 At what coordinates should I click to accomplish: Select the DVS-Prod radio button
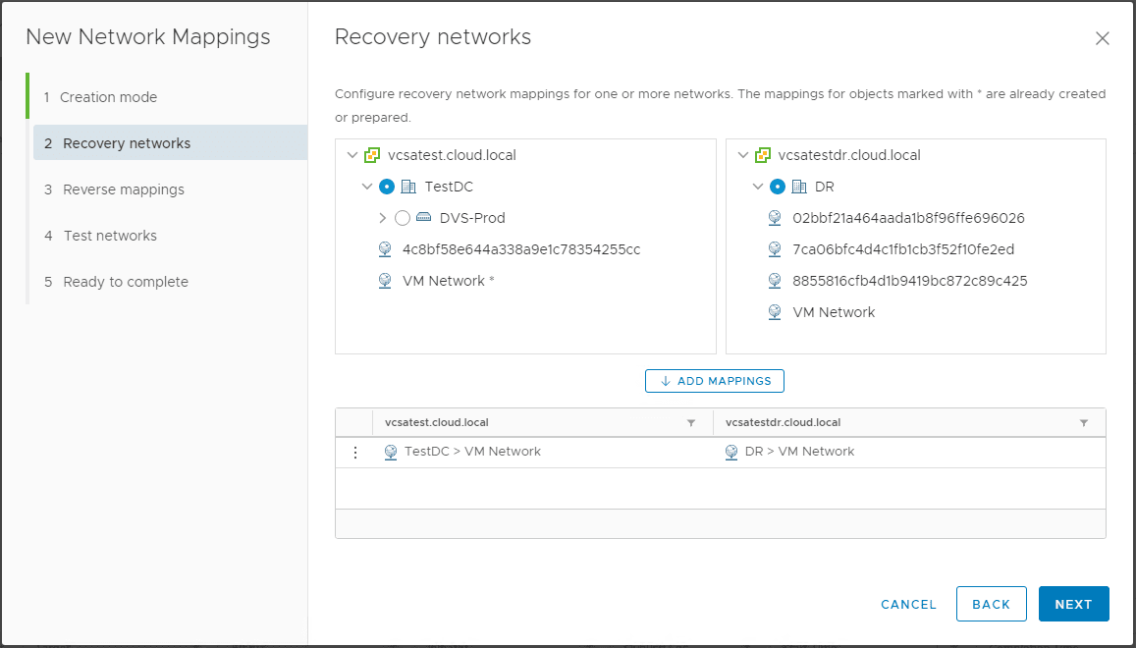point(403,218)
